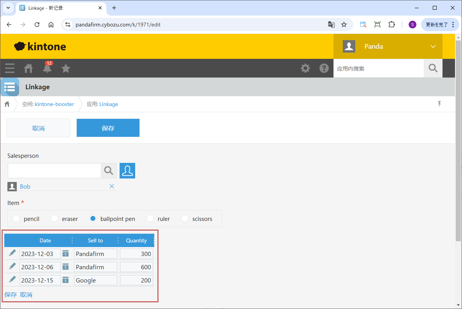Remove Bob with the X icon
The height and width of the screenshot is (309, 462).
coord(112,186)
